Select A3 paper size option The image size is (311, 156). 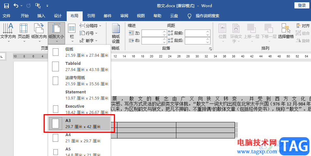point(79,124)
